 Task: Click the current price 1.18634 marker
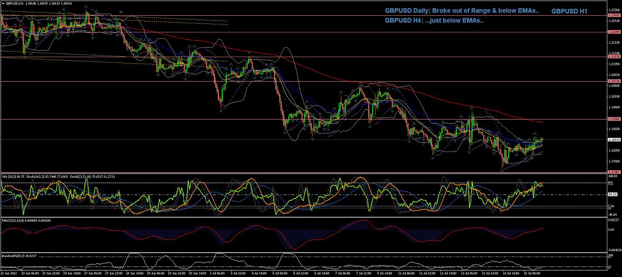tap(614, 140)
